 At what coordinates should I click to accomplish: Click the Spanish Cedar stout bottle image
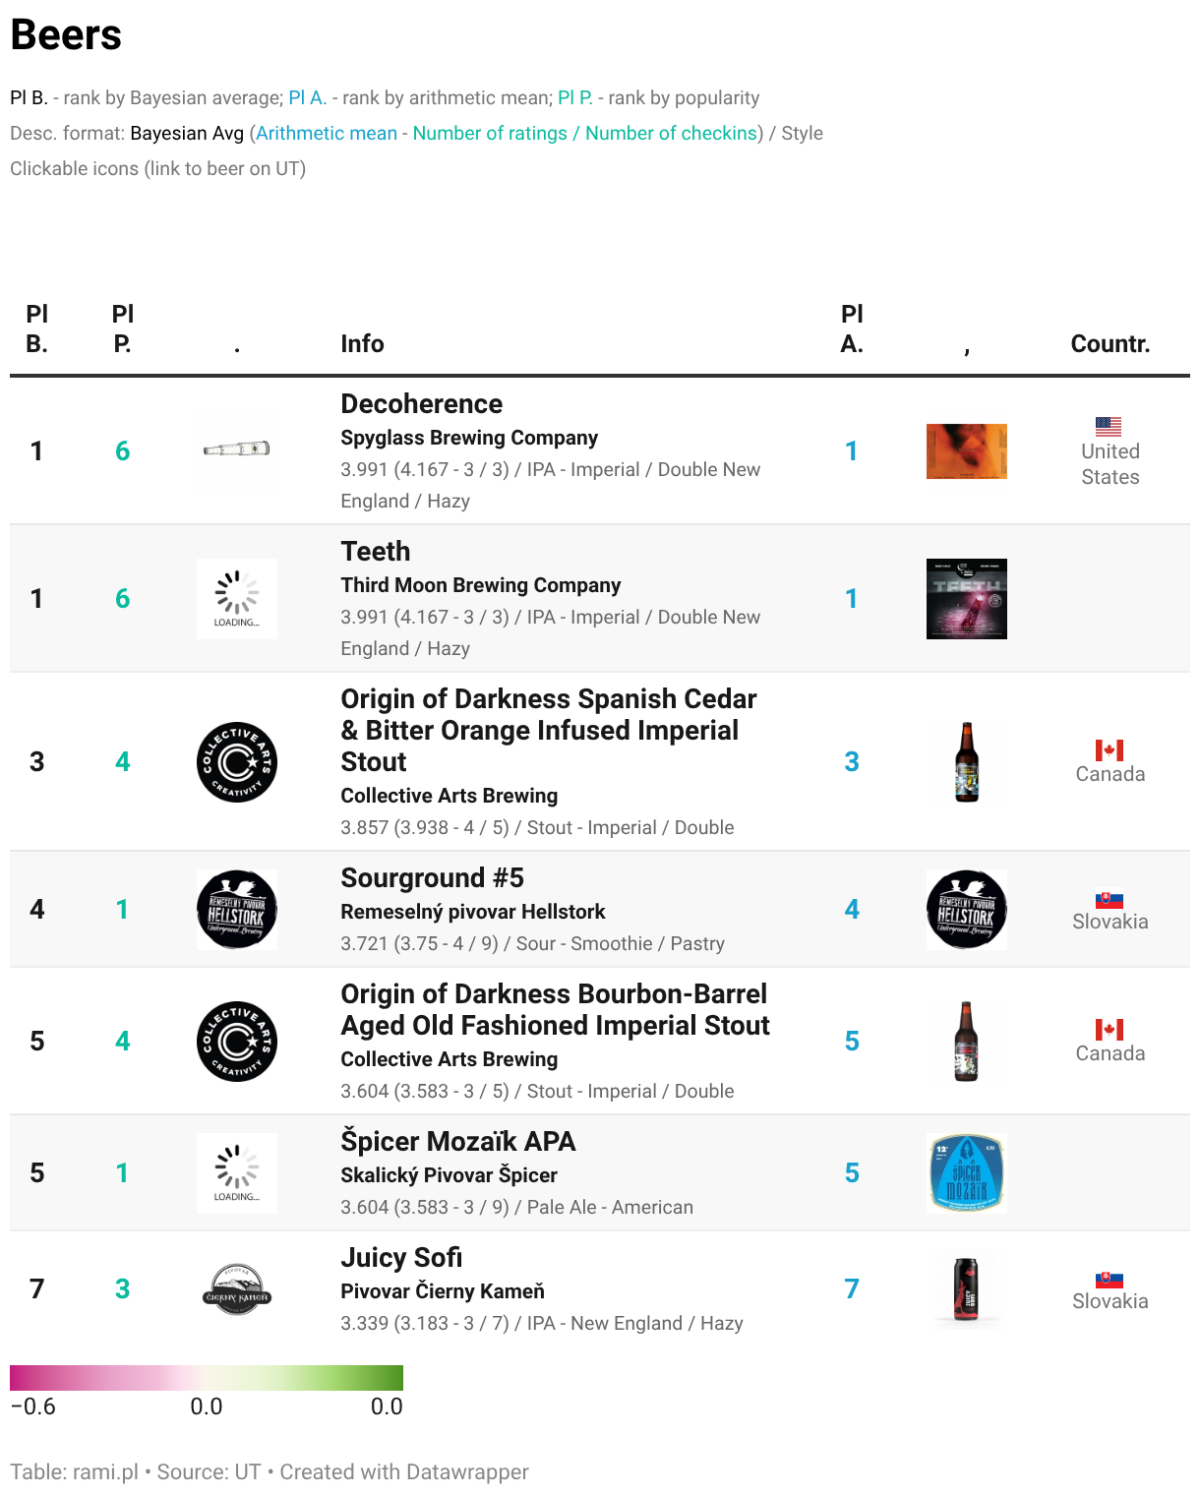967,762
